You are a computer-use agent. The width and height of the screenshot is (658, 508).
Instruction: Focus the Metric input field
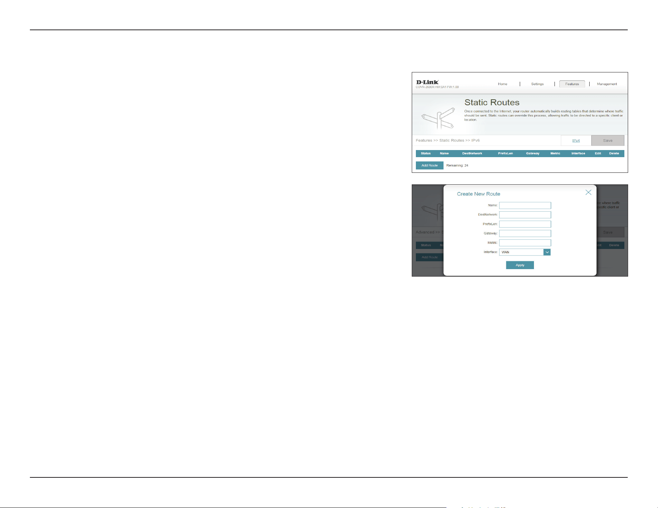coord(525,243)
